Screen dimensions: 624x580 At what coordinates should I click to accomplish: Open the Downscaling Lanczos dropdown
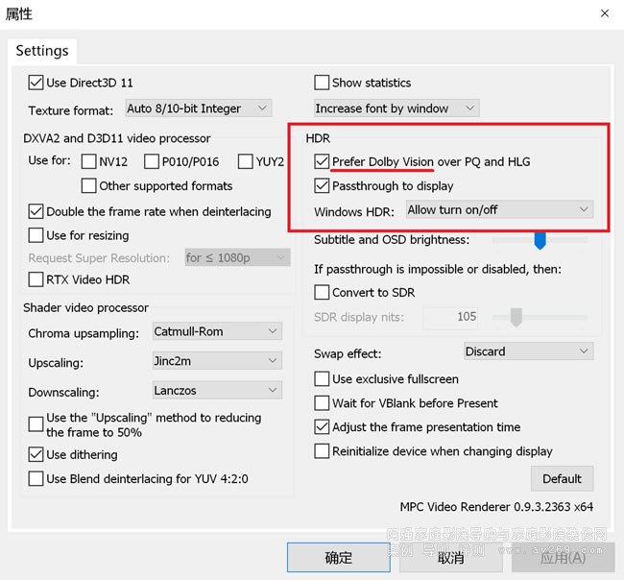[x=216, y=390]
